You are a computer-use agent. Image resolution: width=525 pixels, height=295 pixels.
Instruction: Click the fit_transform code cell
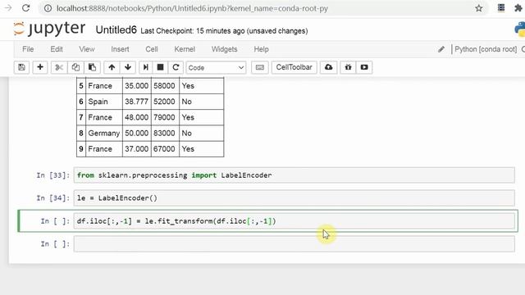294,221
